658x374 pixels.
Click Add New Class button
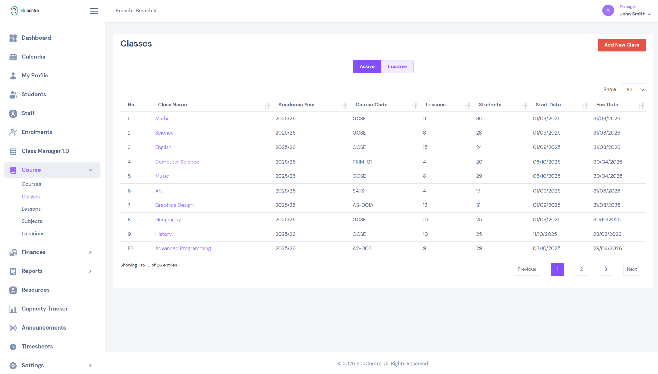[x=622, y=45]
